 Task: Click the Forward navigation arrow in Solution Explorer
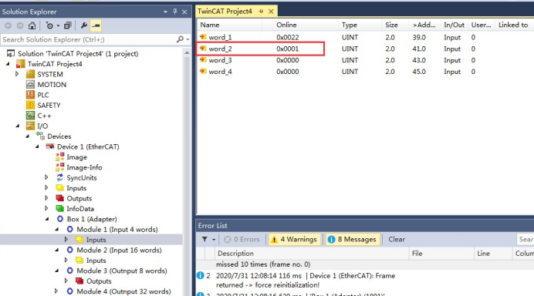(20, 25)
